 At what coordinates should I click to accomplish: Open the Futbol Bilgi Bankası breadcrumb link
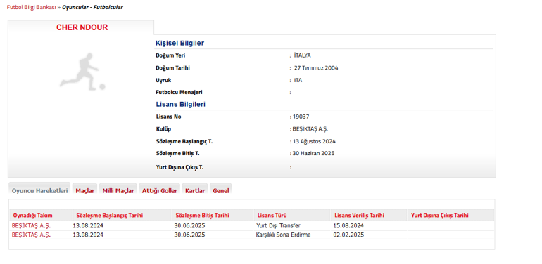32,7
